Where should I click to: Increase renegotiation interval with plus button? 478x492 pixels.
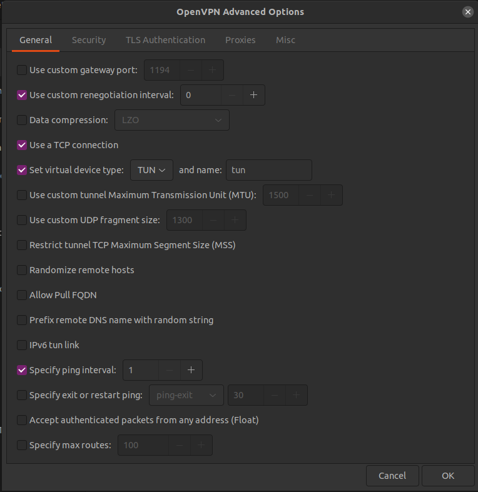[x=254, y=95]
